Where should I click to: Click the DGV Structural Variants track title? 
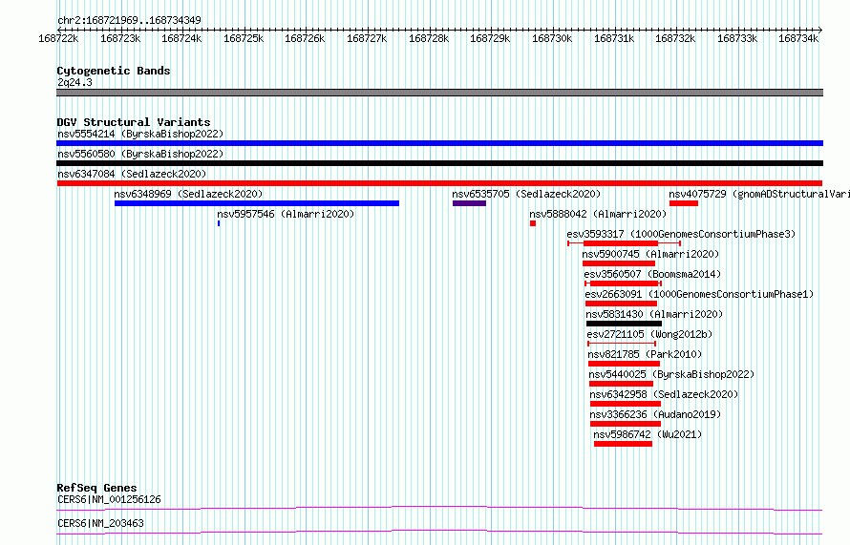tap(134, 122)
